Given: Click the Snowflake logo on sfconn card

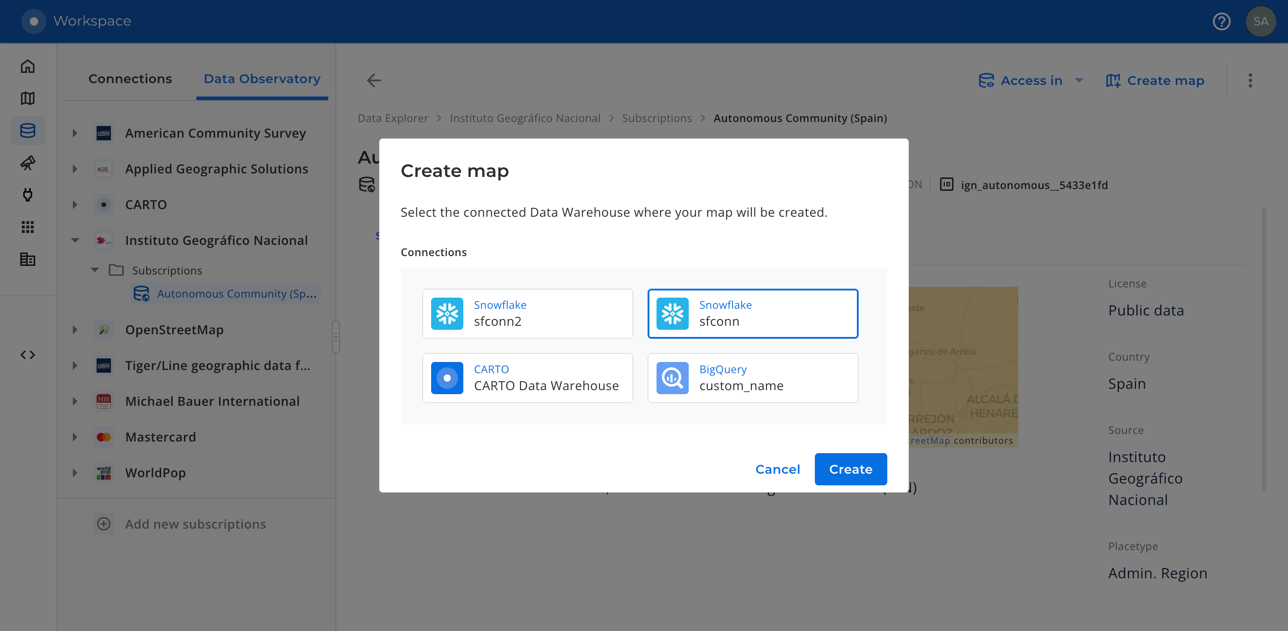Looking at the screenshot, I should coord(673,314).
